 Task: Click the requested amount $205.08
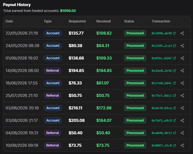[x=76, y=120]
